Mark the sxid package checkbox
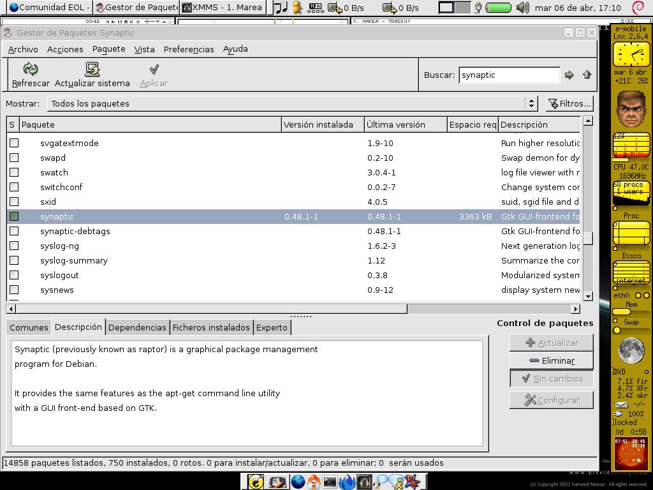Screen dimensions: 653x490 coord(14,202)
